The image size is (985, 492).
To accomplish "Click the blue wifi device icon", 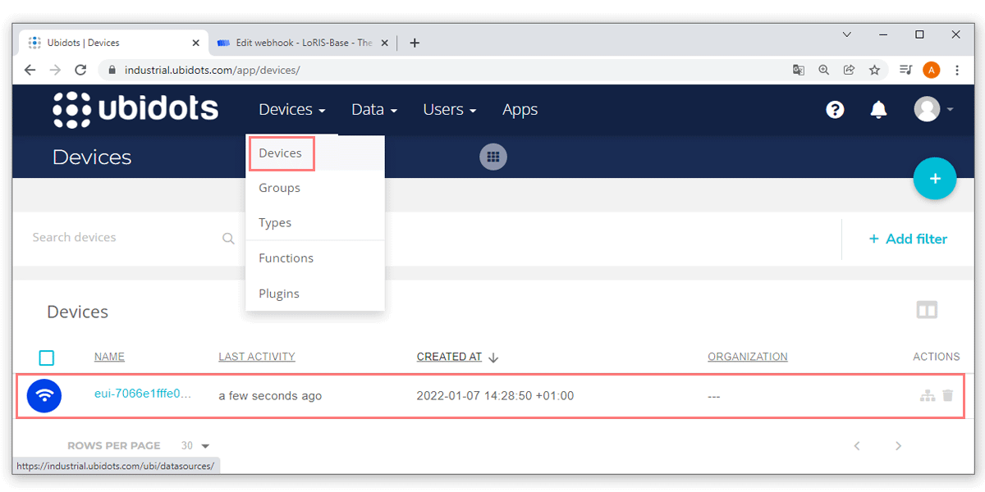I will [x=45, y=395].
